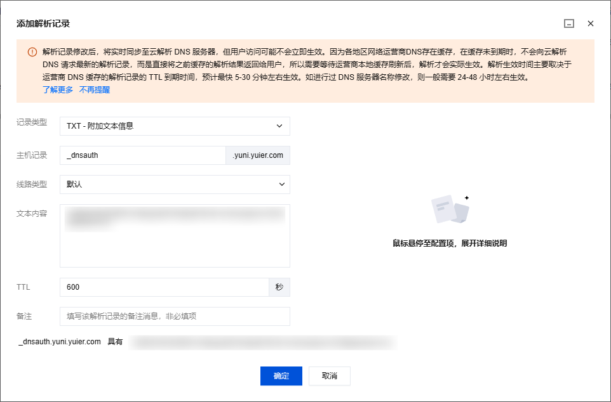
Task: Edit the TTL field showing 600
Action: coord(164,287)
